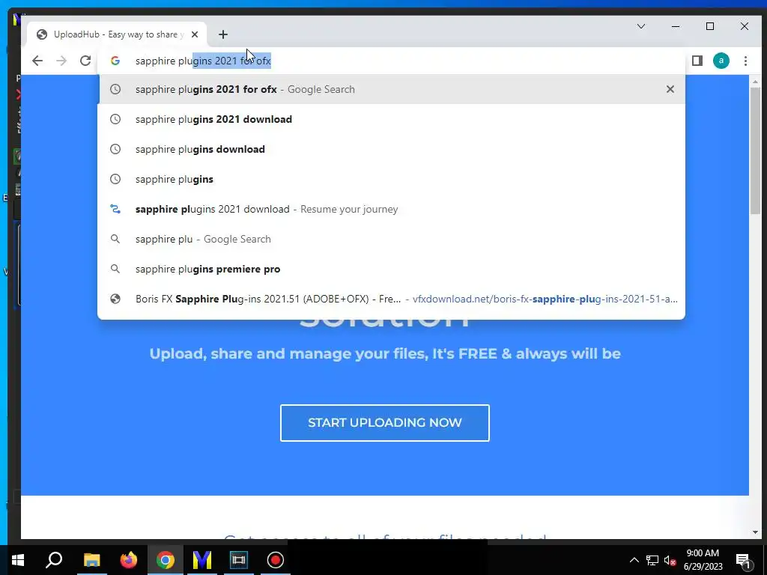Click the red record app in the taskbar

click(x=276, y=560)
